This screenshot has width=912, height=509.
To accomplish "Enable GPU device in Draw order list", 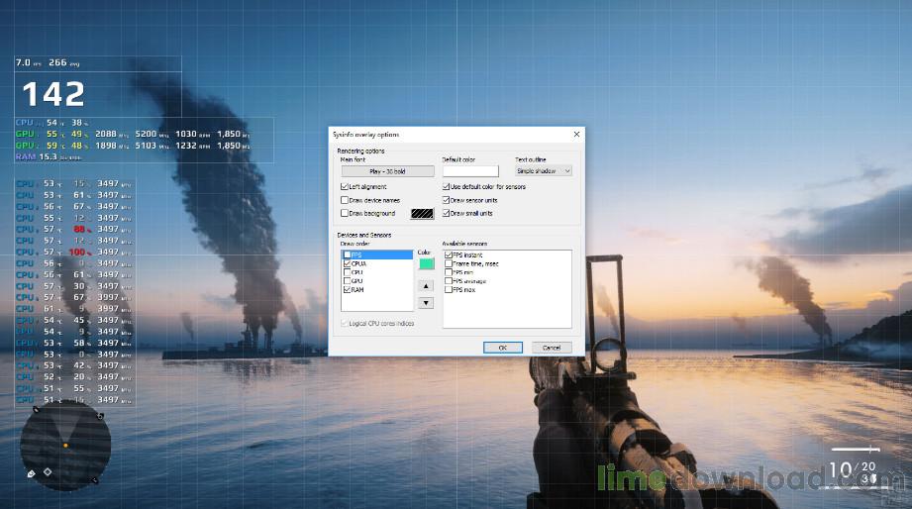I will [x=347, y=281].
